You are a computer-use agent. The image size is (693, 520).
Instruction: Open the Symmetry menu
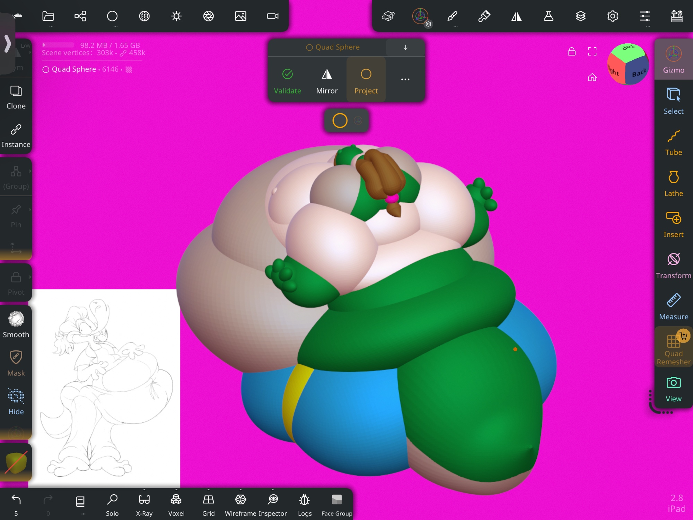(x=516, y=16)
